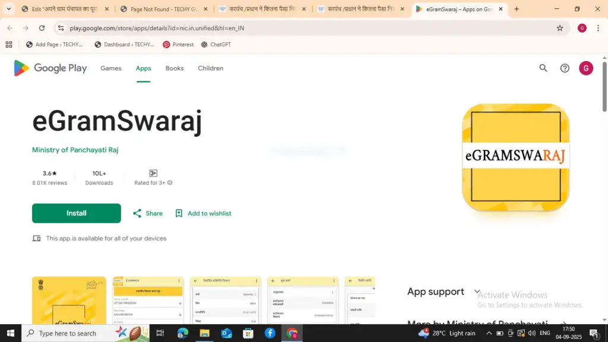The height and width of the screenshot is (342, 608).
Task: Click the Rated for 3+ label
Action: pos(150,183)
